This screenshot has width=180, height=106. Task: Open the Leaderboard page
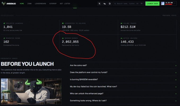tap(40, 3)
